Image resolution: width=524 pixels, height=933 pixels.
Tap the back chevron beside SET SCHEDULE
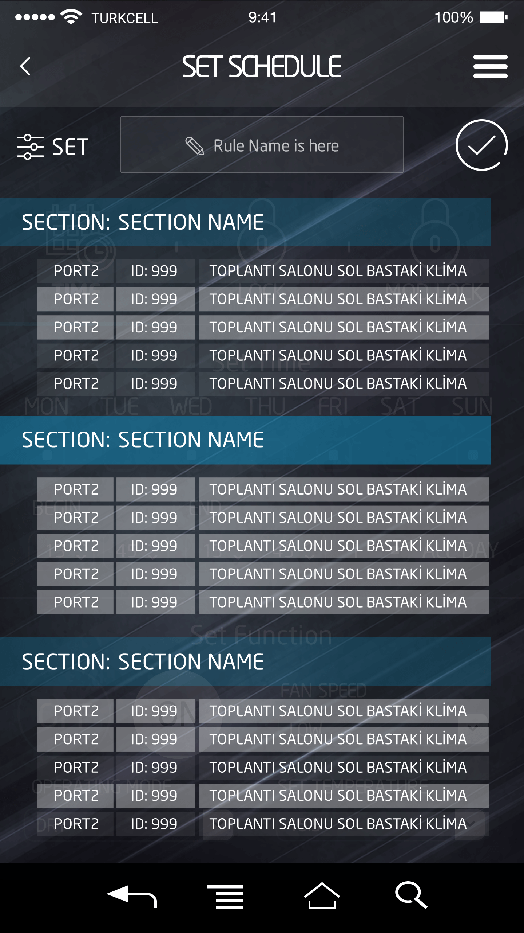[25, 66]
